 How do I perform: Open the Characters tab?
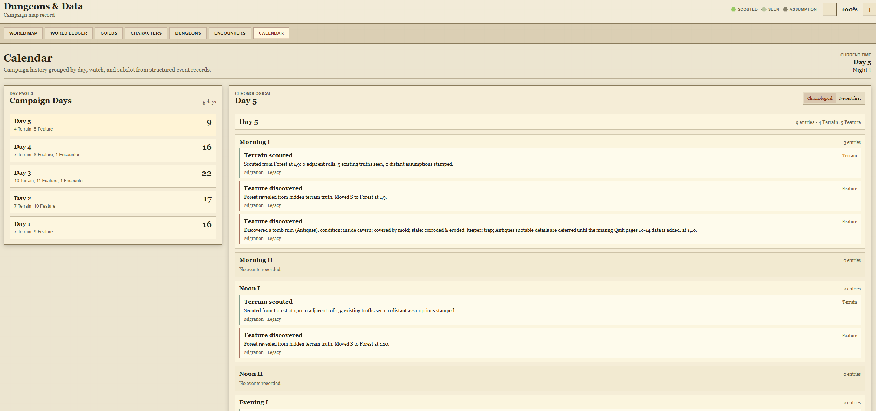pyautogui.click(x=146, y=33)
